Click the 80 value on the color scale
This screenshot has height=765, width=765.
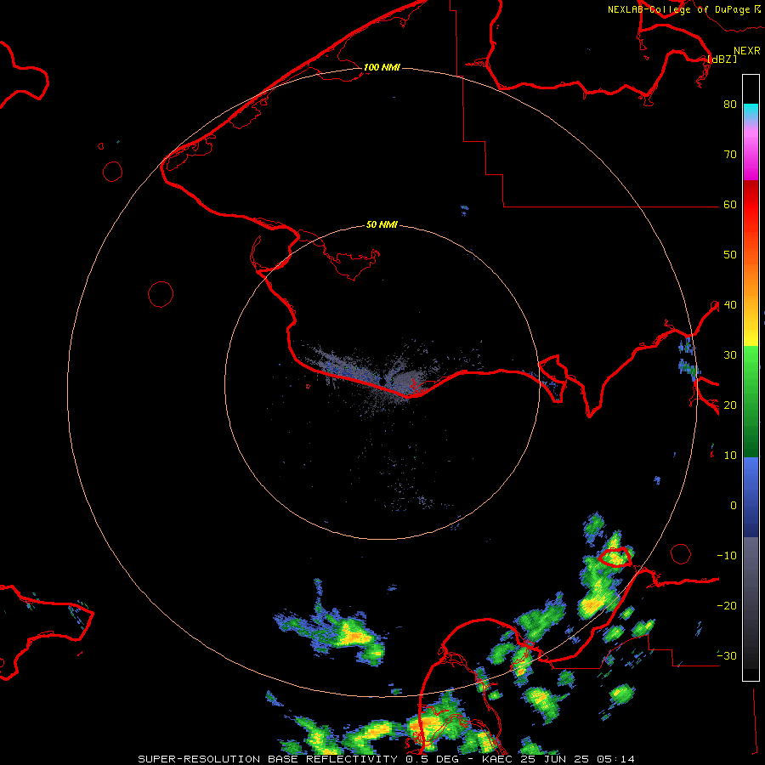[730, 105]
